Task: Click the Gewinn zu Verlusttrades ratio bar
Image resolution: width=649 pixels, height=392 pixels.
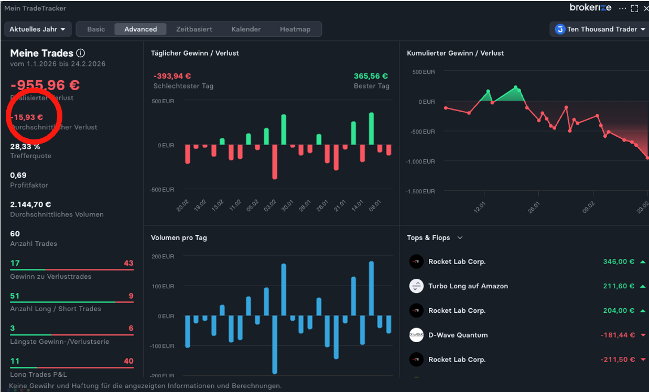Action: [72, 270]
